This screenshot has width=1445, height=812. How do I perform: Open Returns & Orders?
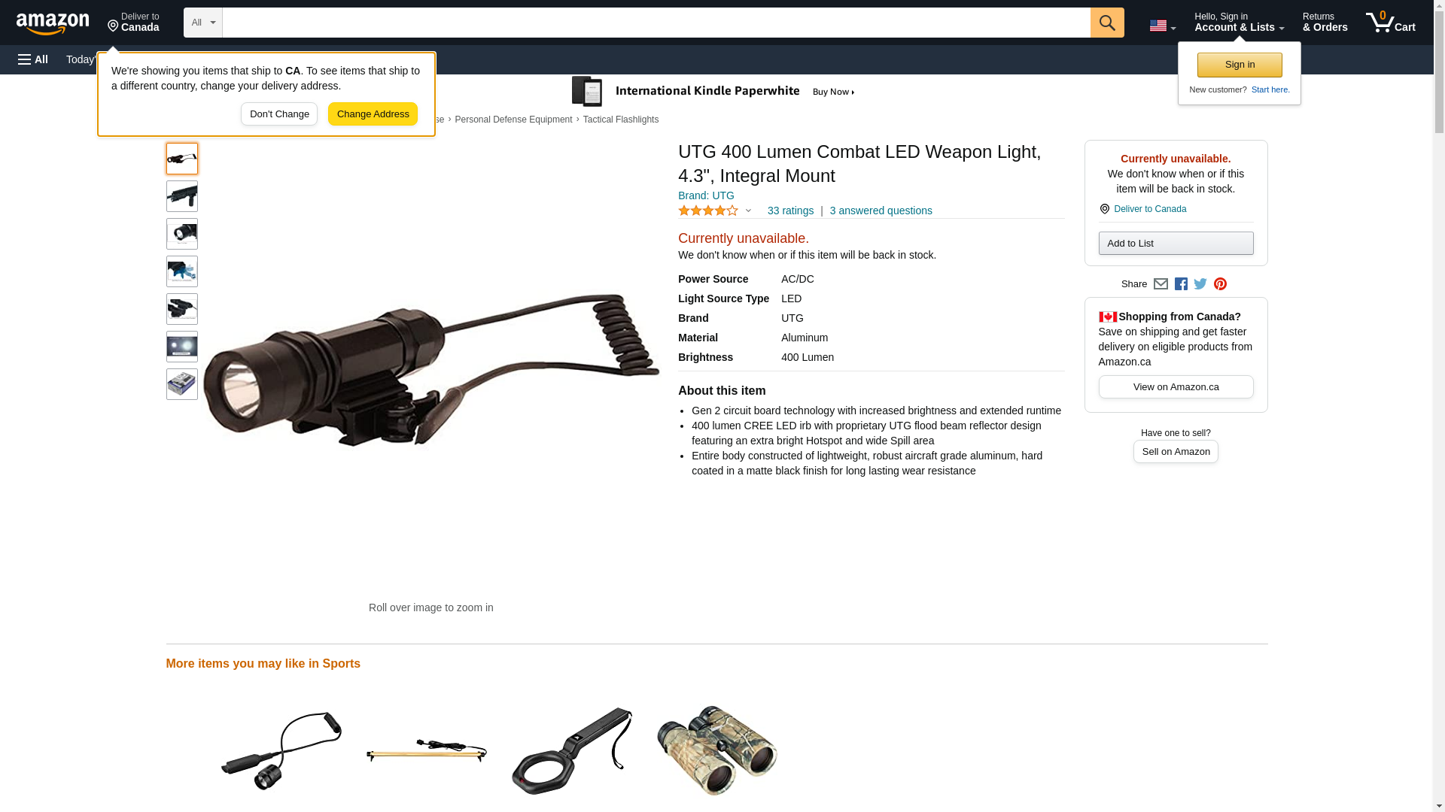click(x=1325, y=23)
